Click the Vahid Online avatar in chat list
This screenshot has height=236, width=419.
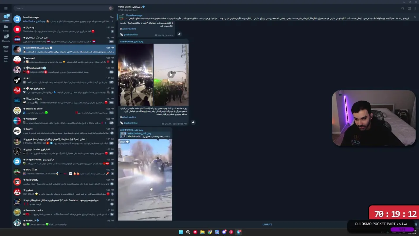click(17, 49)
